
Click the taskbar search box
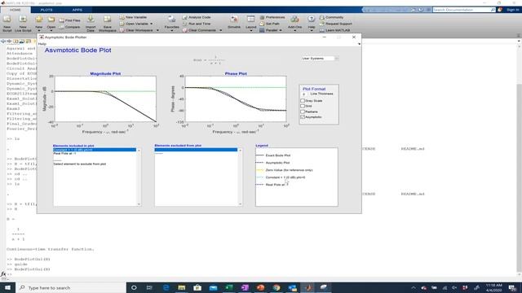pos(71,287)
